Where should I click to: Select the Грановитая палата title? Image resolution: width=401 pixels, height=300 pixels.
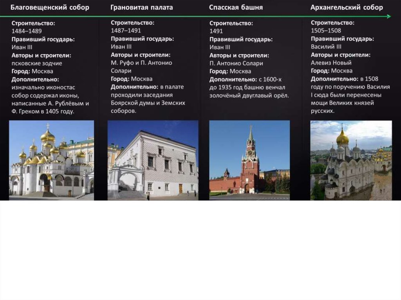tap(141, 7)
